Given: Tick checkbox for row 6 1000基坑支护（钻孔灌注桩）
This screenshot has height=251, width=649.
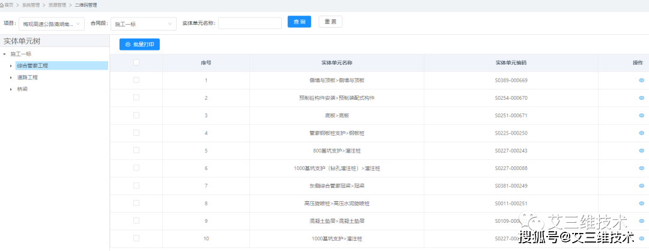Looking at the screenshot, I should [x=136, y=168].
